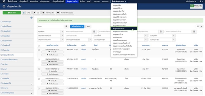Open the page size dropdown showing 20
The height and width of the screenshot is (96, 205).
point(199,26)
